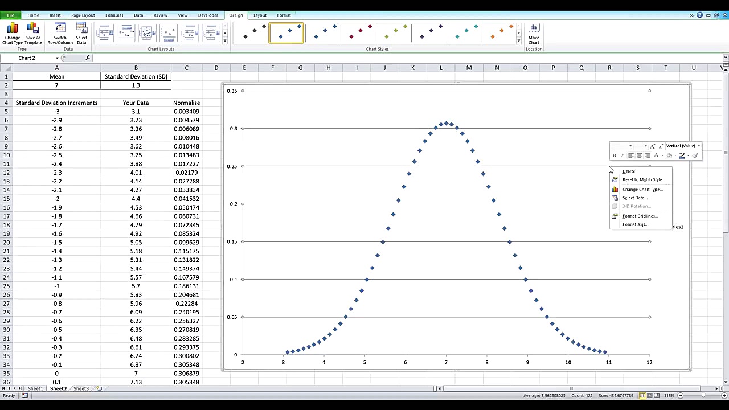
Task: Switch to Sheet3 worksheet tab
Action: (x=81, y=388)
